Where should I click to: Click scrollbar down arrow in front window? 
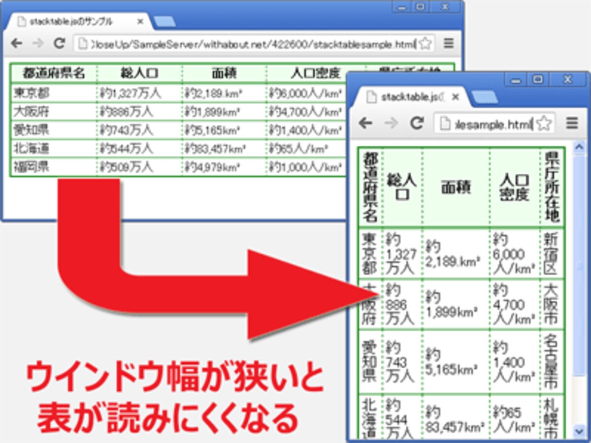click(580, 431)
